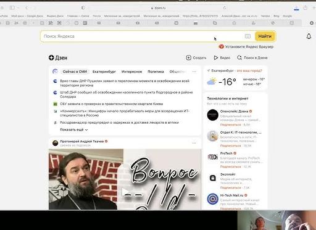Open Протоиерей Андрей Ткачев channel name

82,142
